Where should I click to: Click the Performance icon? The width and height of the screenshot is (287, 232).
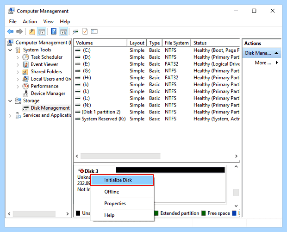click(25, 86)
